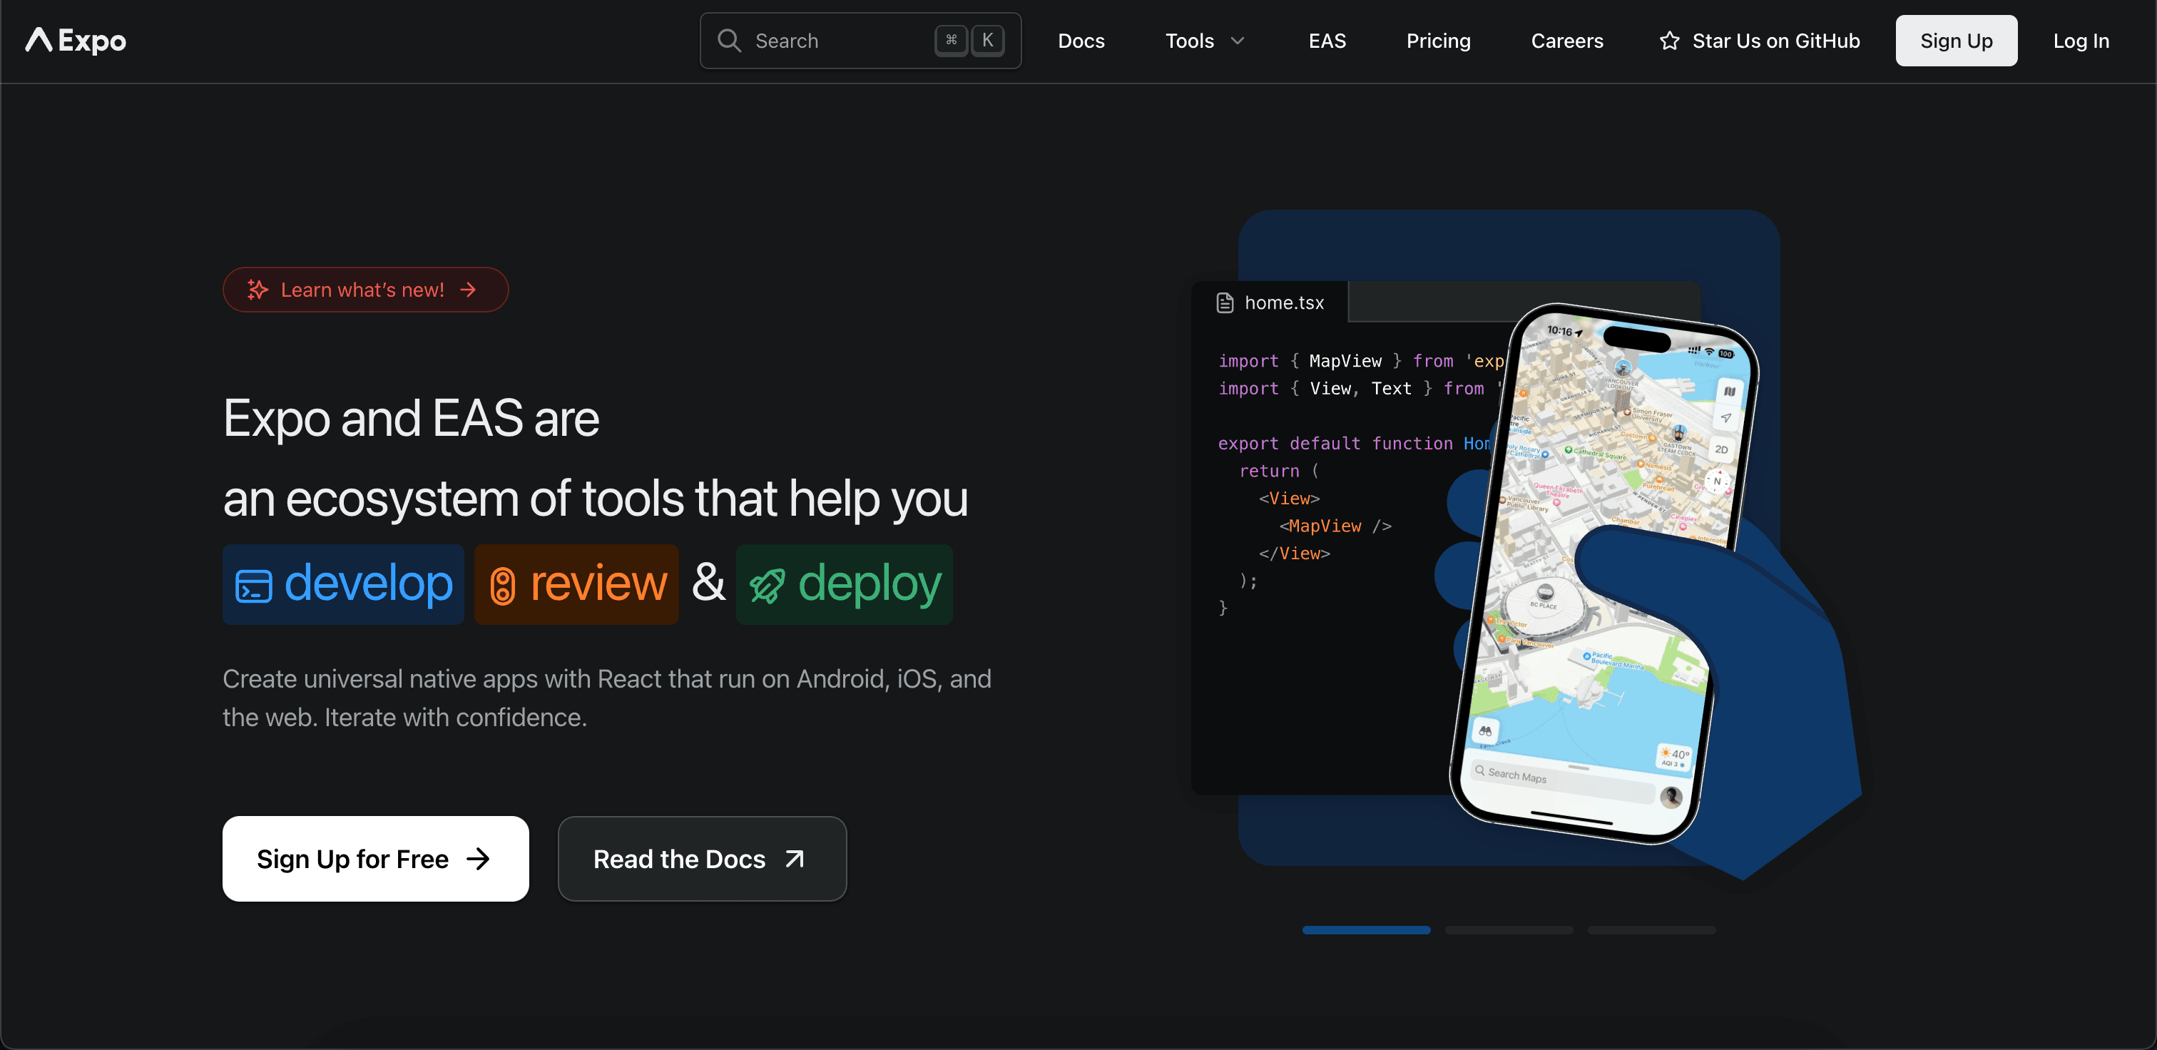Image resolution: width=2157 pixels, height=1050 pixels.
Task: Click the arrow icon inside Read the Docs button
Action: click(793, 858)
